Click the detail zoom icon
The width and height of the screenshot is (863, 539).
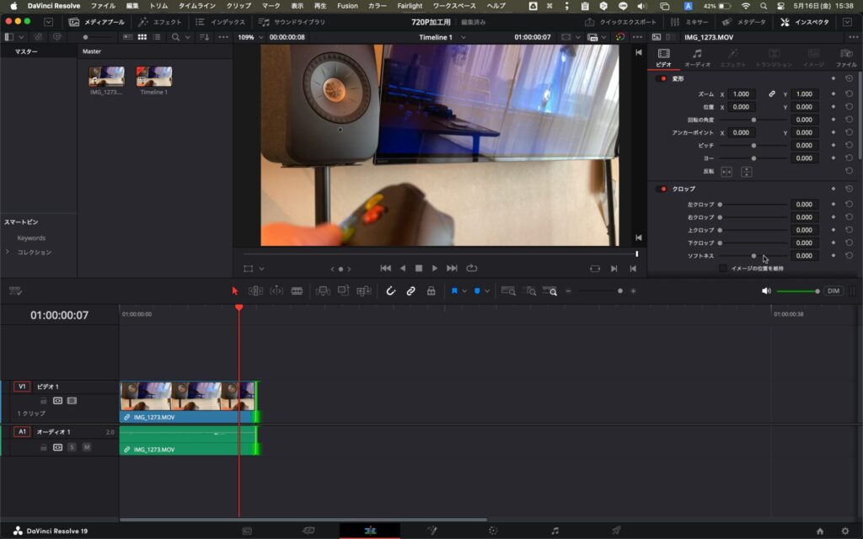point(529,291)
